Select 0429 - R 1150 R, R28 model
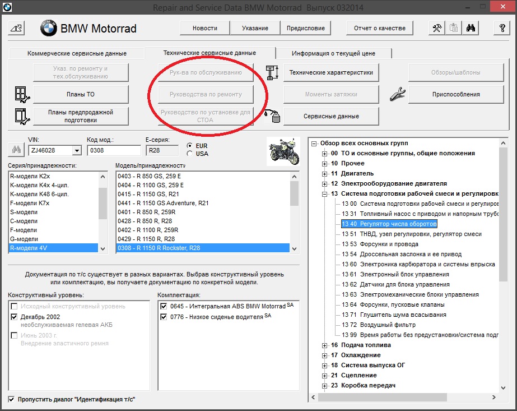Image resolution: width=517 pixels, height=411 pixels. point(203,239)
